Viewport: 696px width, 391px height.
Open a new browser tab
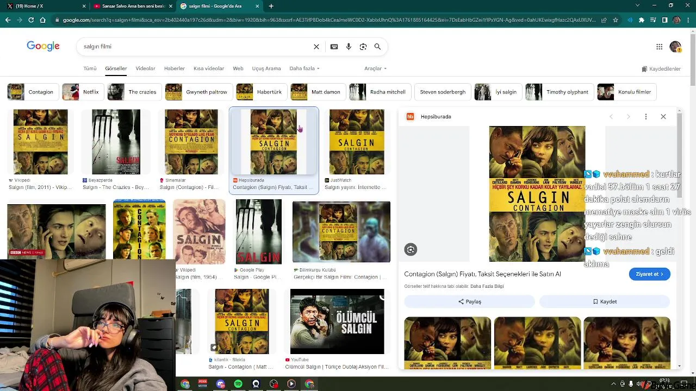click(x=271, y=6)
